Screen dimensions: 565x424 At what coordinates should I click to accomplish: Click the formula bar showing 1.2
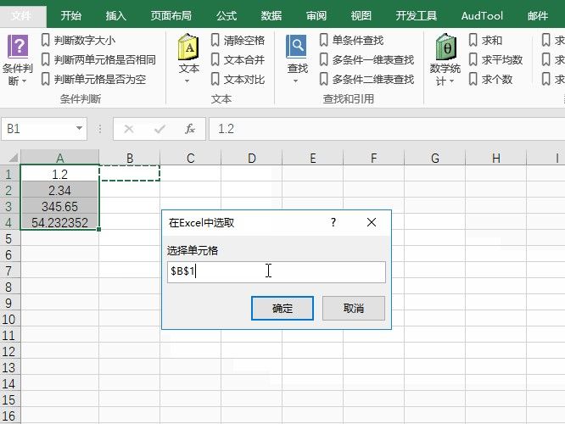click(x=387, y=129)
